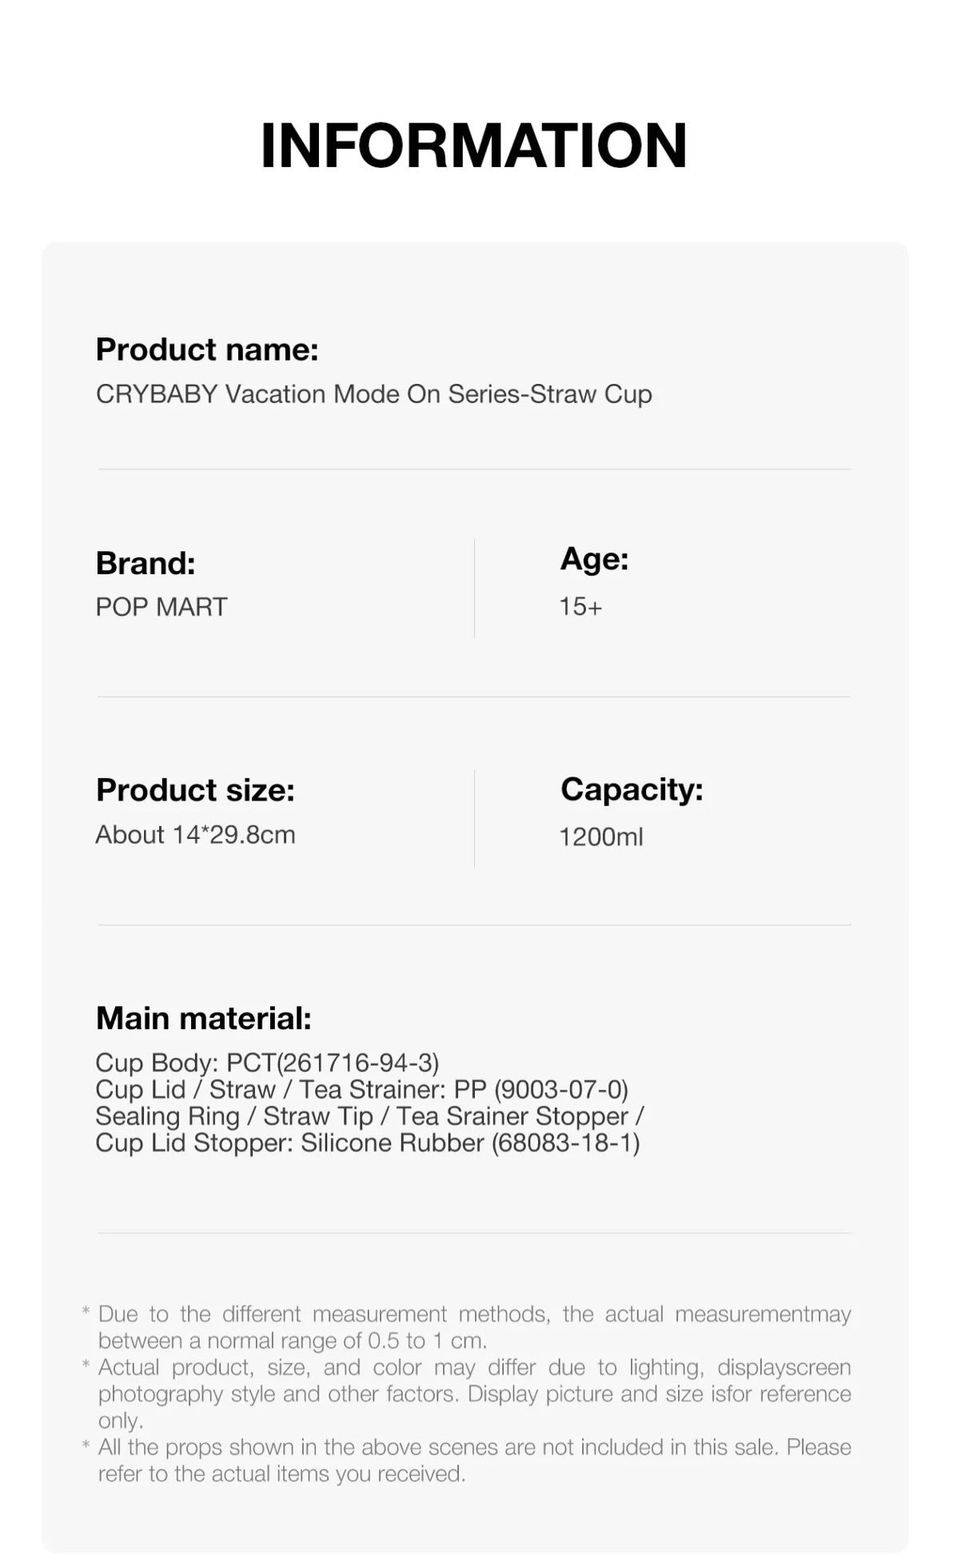Image resolution: width=957 pixels, height=1566 pixels.
Task: Select the CRYBABY Vacation Mode On product name text
Action: tap(373, 394)
